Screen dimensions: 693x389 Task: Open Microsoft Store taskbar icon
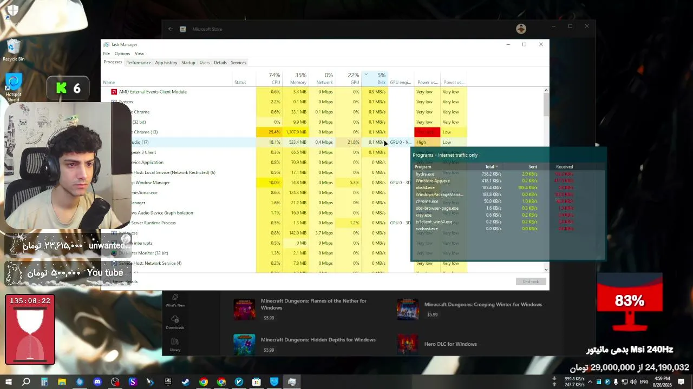[257, 382]
